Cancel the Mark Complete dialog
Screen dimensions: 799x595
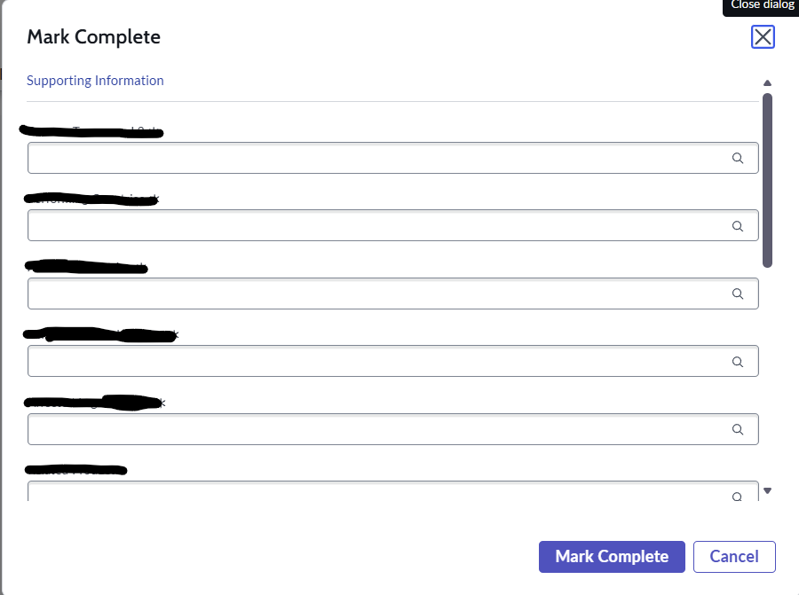(x=734, y=557)
